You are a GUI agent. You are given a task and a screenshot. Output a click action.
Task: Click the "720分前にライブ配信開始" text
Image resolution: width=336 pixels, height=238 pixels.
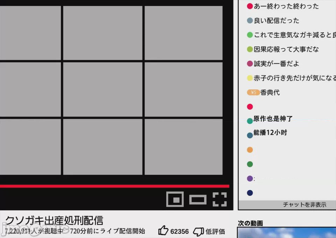click(x=107, y=231)
